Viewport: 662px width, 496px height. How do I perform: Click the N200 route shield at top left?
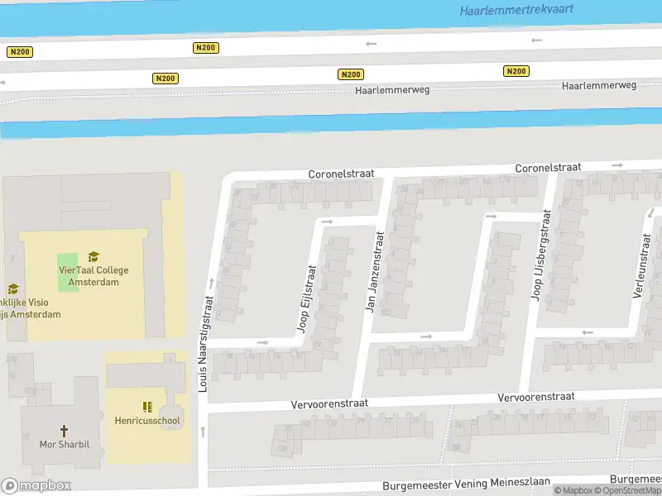[x=20, y=51]
